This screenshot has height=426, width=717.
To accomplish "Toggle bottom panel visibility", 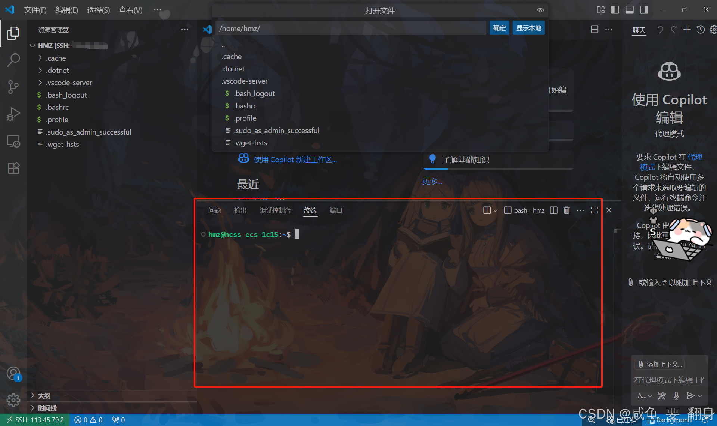I will coord(630,10).
